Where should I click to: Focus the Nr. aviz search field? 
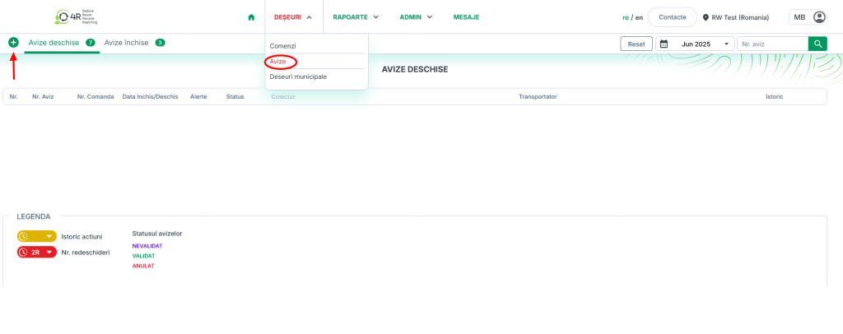pos(772,44)
